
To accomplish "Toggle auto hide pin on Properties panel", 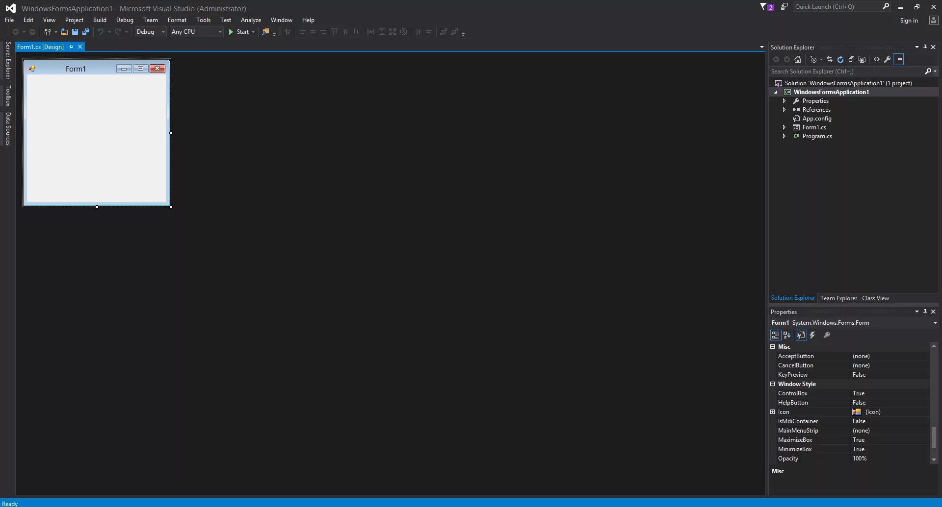I will click(x=925, y=312).
